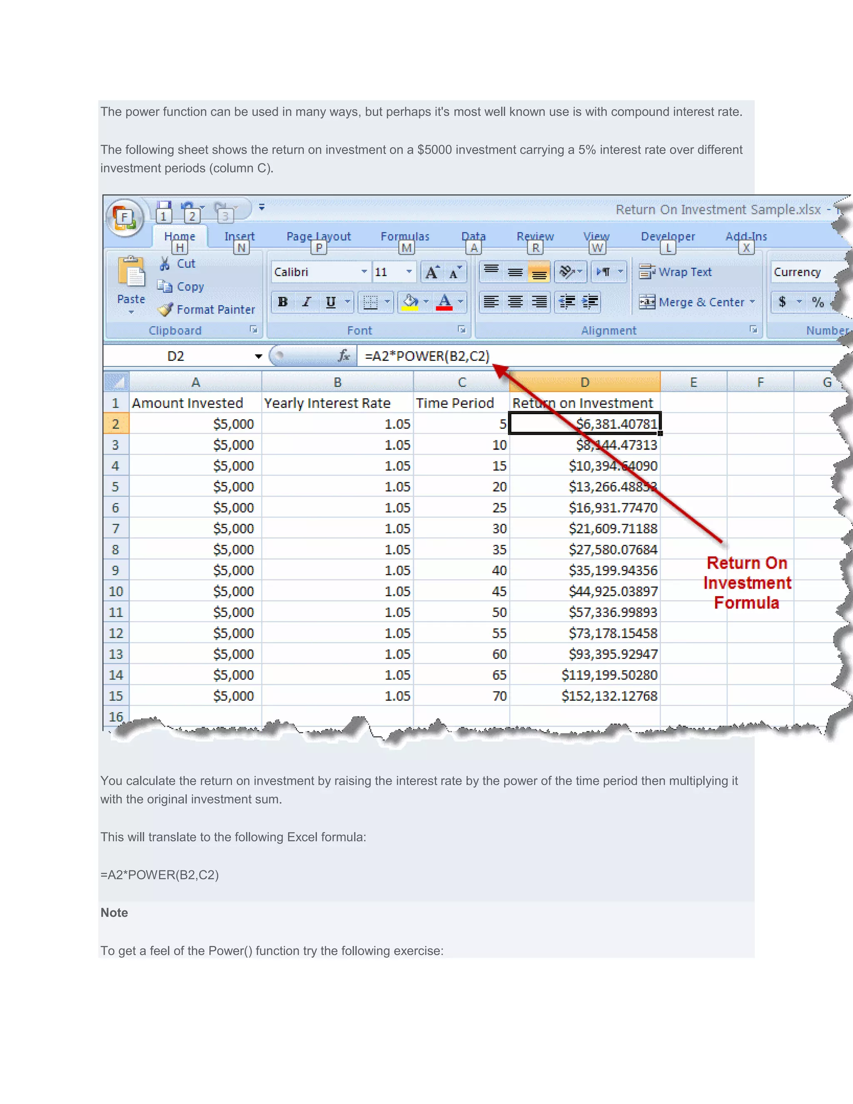The image size is (853, 1104).
Task: Switch to the Home ribbon tab
Action: tap(180, 236)
